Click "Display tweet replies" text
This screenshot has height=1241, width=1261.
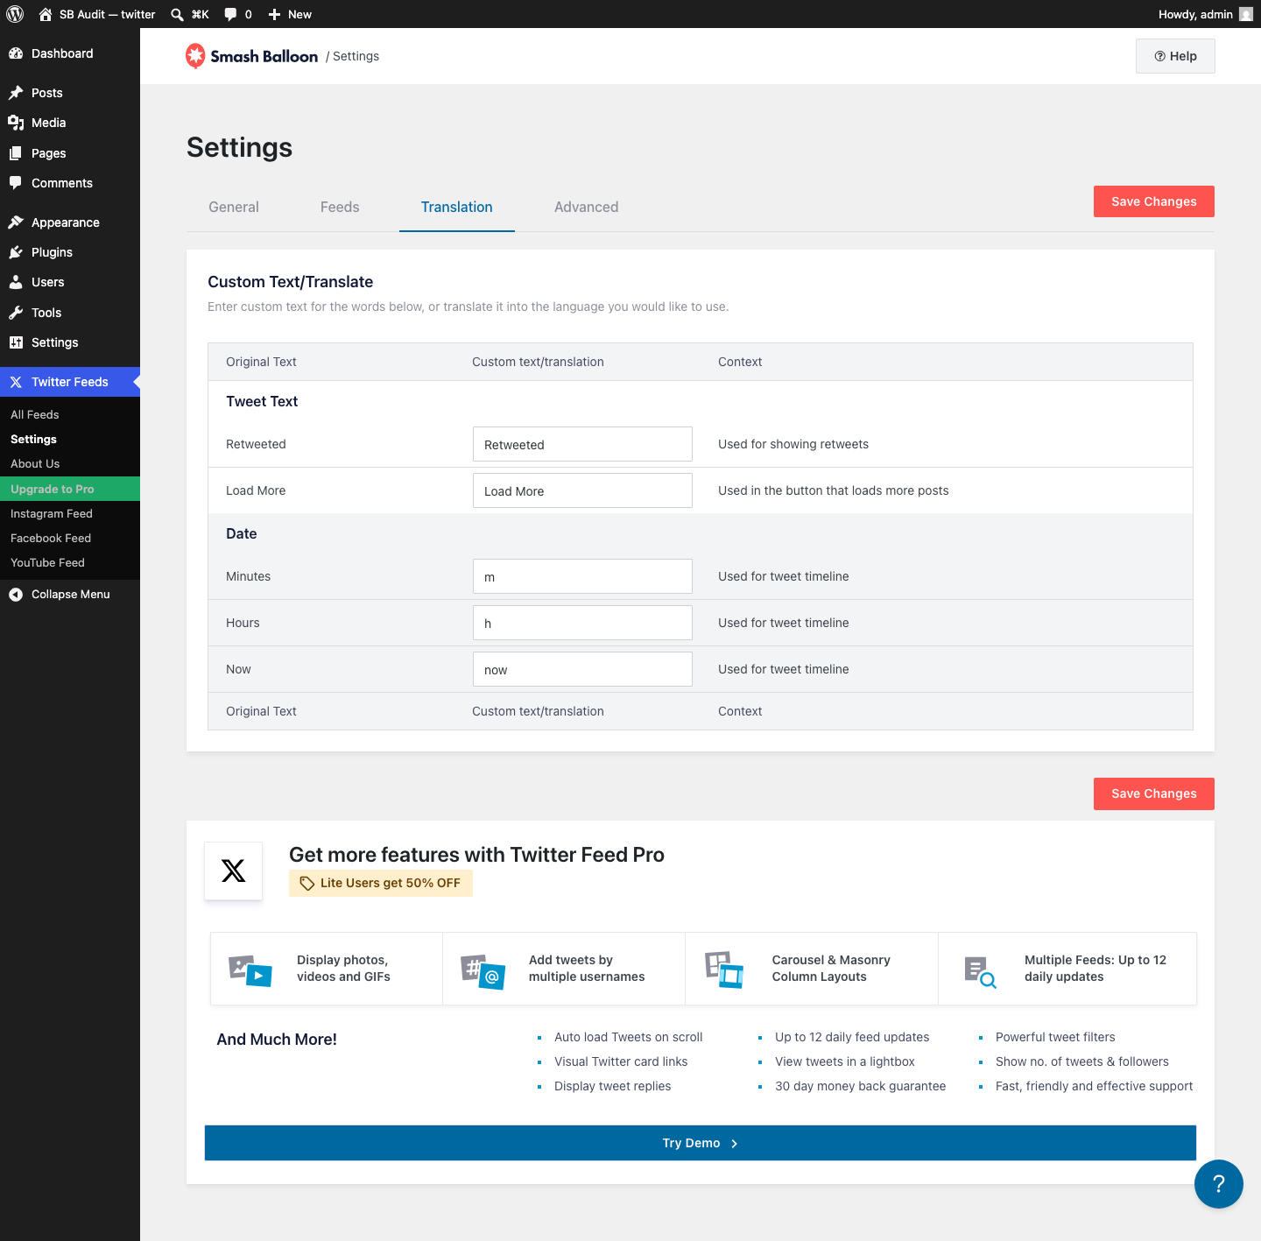[x=613, y=1086]
